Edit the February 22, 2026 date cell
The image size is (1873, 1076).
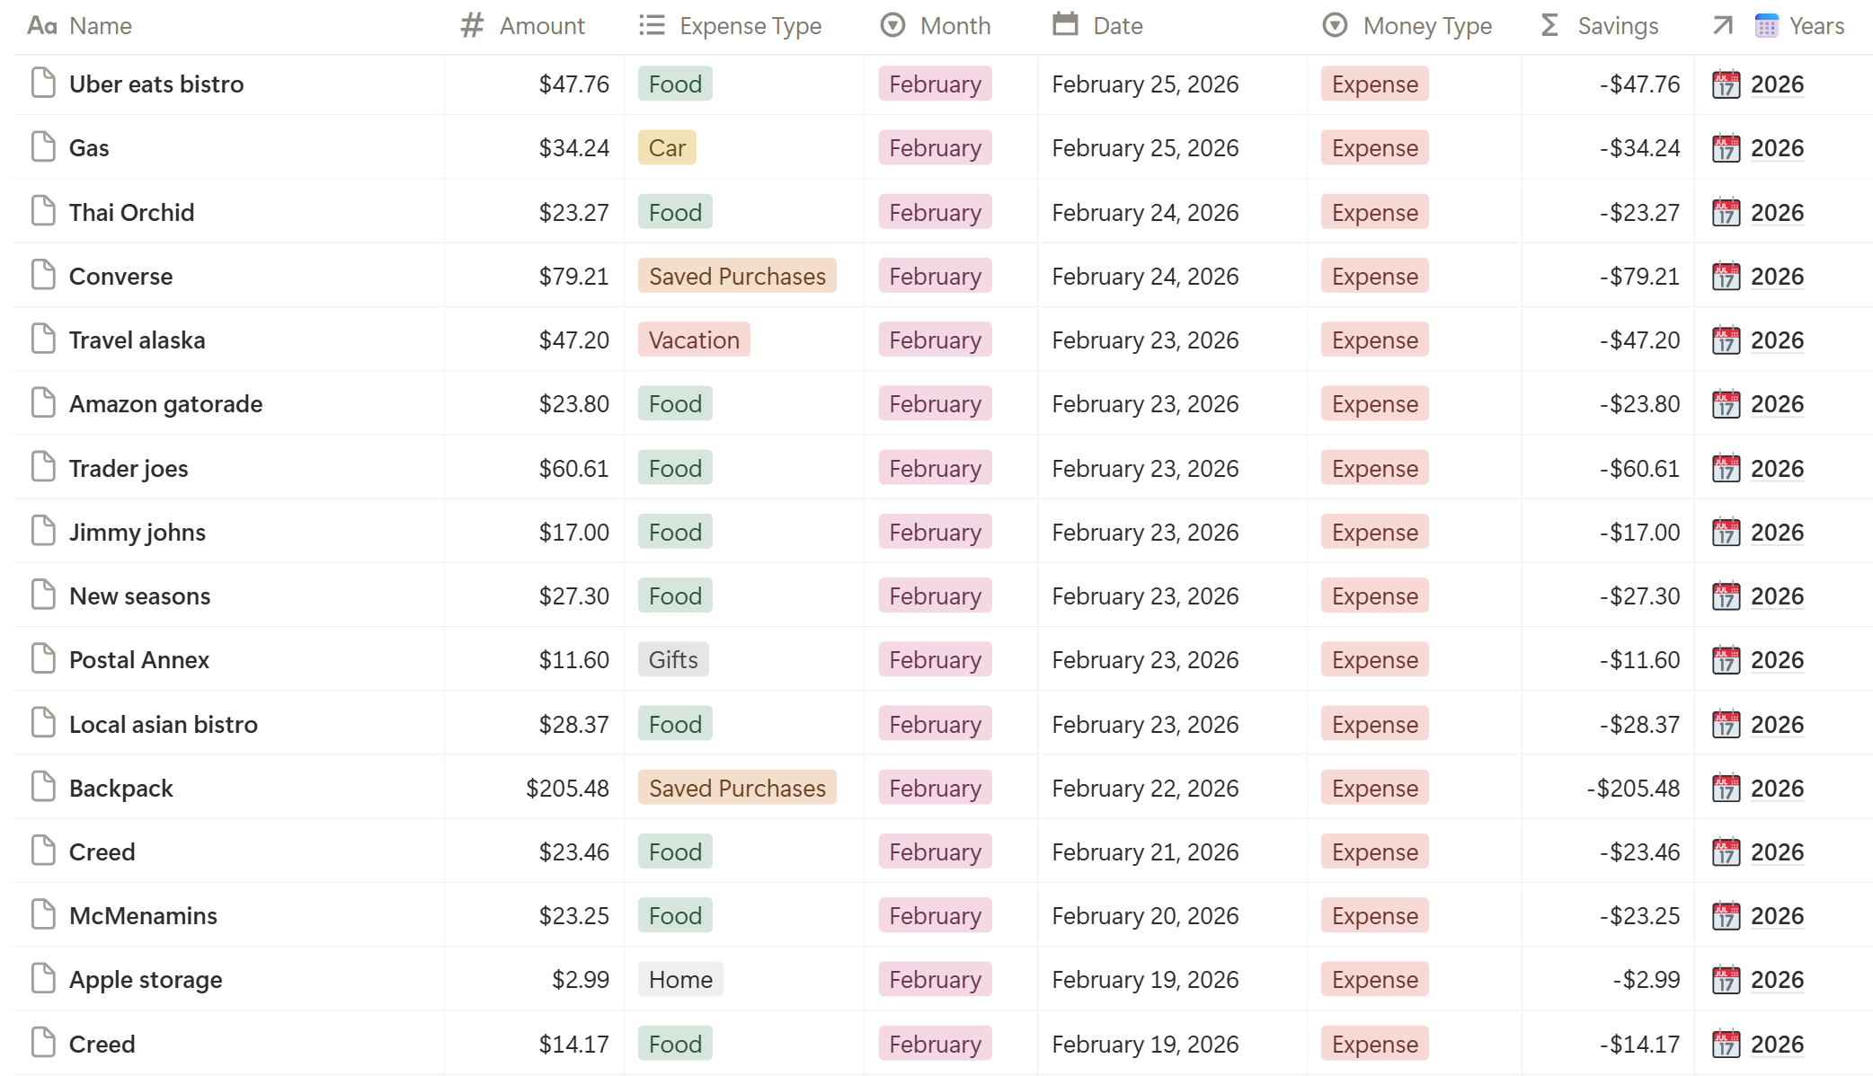click(x=1144, y=788)
